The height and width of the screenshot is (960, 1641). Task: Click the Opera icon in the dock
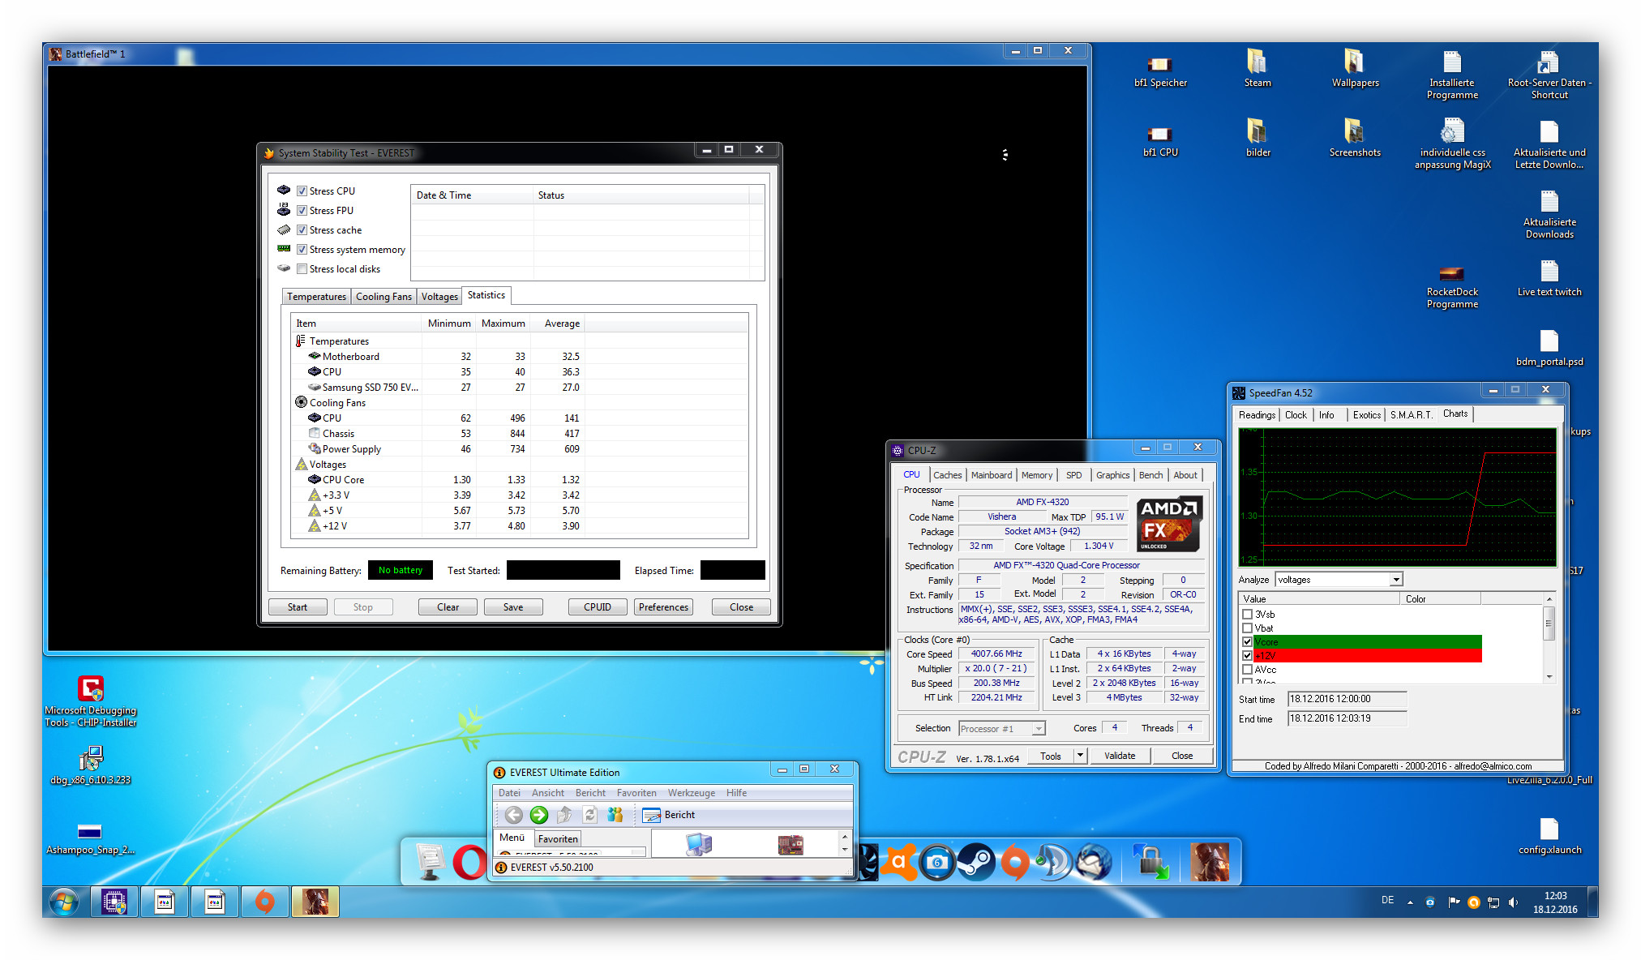tap(468, 862)
